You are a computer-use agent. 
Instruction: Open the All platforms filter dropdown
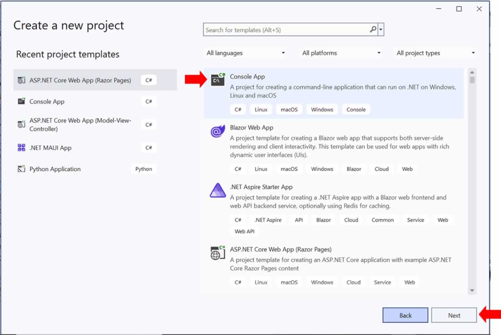tap(341, 53)
